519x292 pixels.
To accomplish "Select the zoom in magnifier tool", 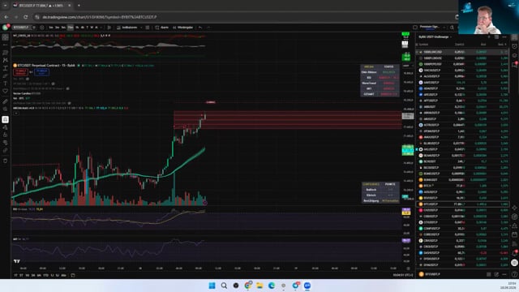I will [6, 109].
